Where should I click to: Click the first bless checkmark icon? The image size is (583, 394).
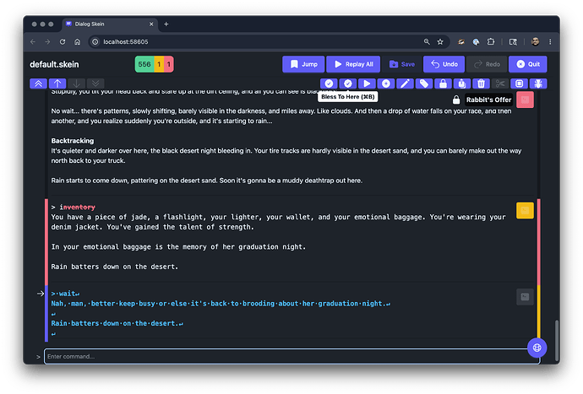pos(329,84)
